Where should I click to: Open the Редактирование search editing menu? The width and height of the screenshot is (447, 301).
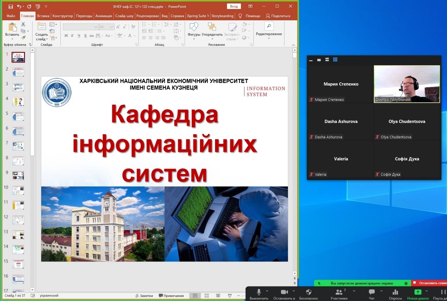(269, 30)
